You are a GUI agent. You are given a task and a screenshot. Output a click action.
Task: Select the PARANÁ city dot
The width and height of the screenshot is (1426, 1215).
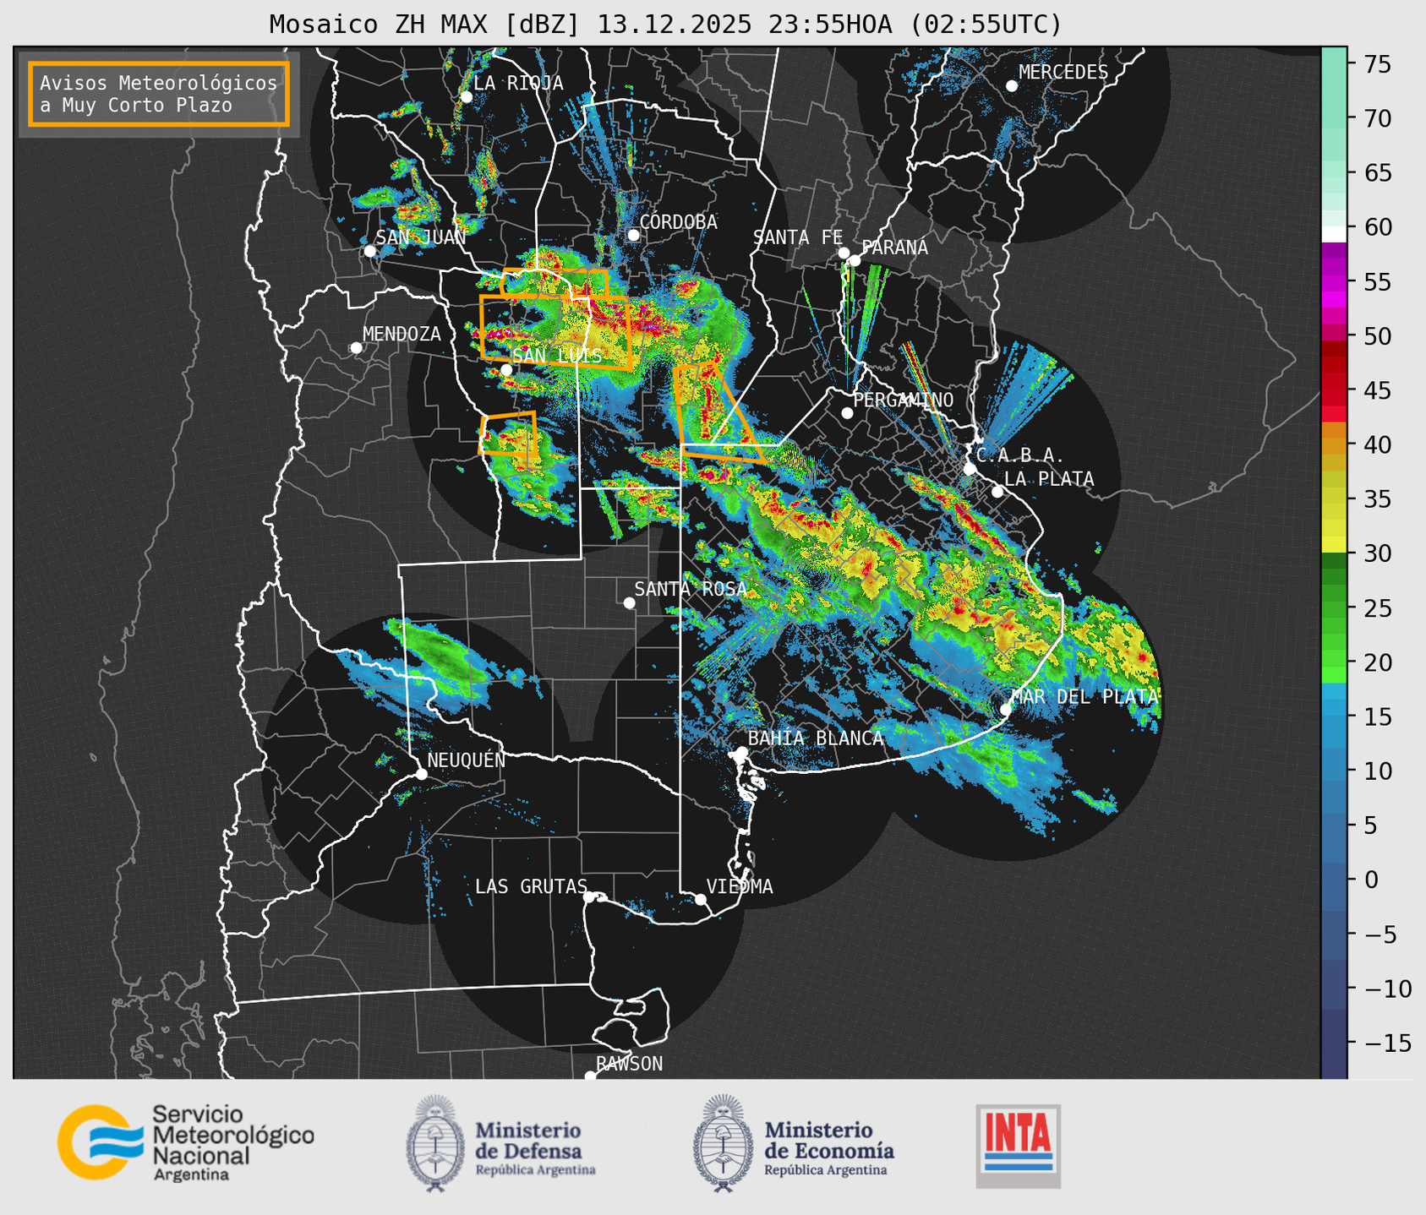tap(855, 260)
